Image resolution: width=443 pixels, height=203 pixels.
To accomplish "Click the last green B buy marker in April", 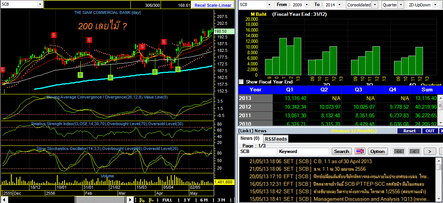I will [178, 69].
